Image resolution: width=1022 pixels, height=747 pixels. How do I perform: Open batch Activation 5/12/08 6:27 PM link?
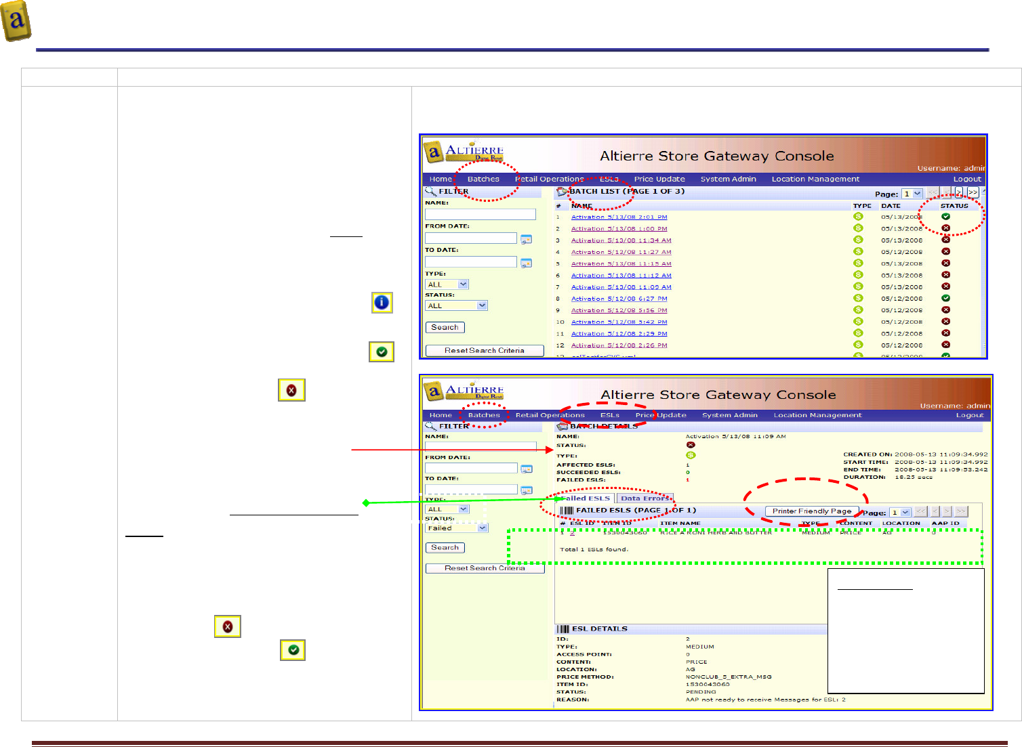coord(619,298)
